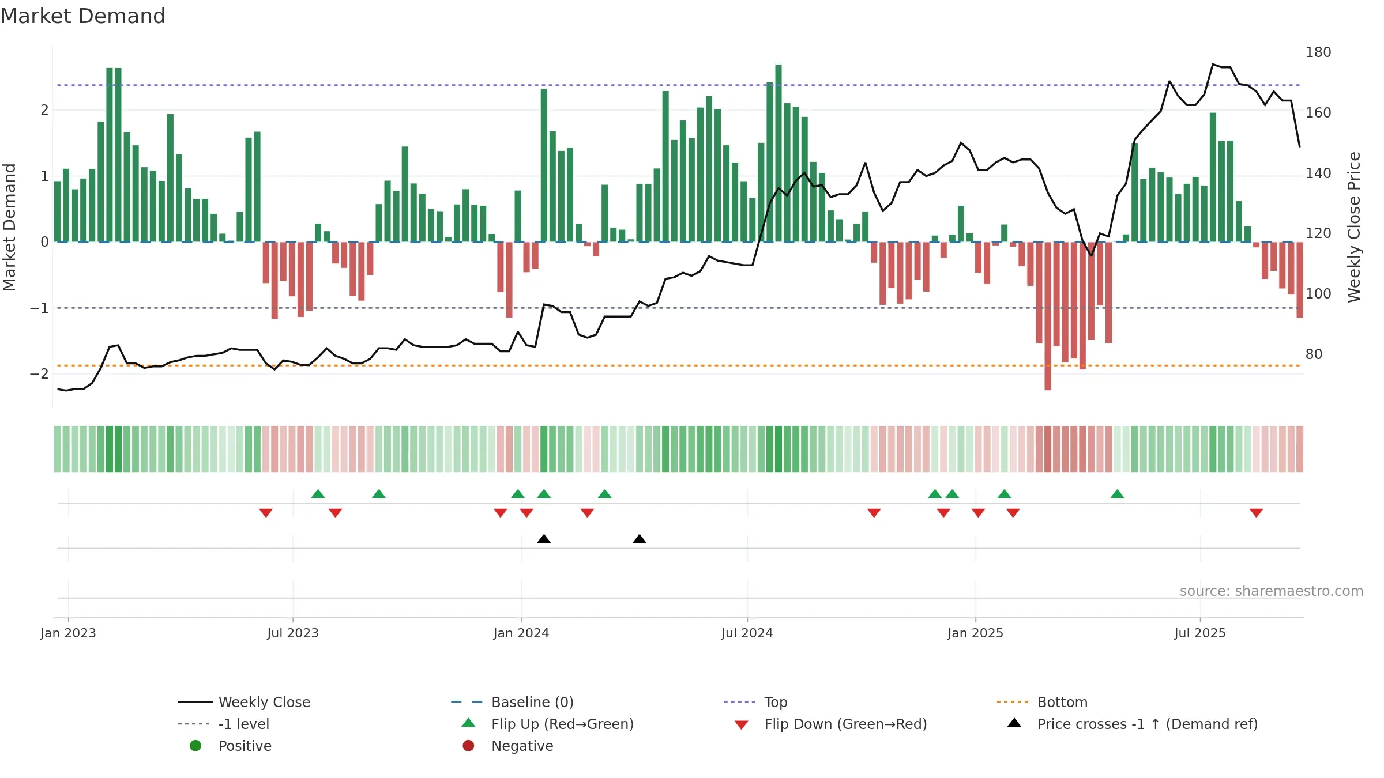This screenshot has width=1384, height=778.
Task: Click the Negative legend label
Action: [522, 746]
